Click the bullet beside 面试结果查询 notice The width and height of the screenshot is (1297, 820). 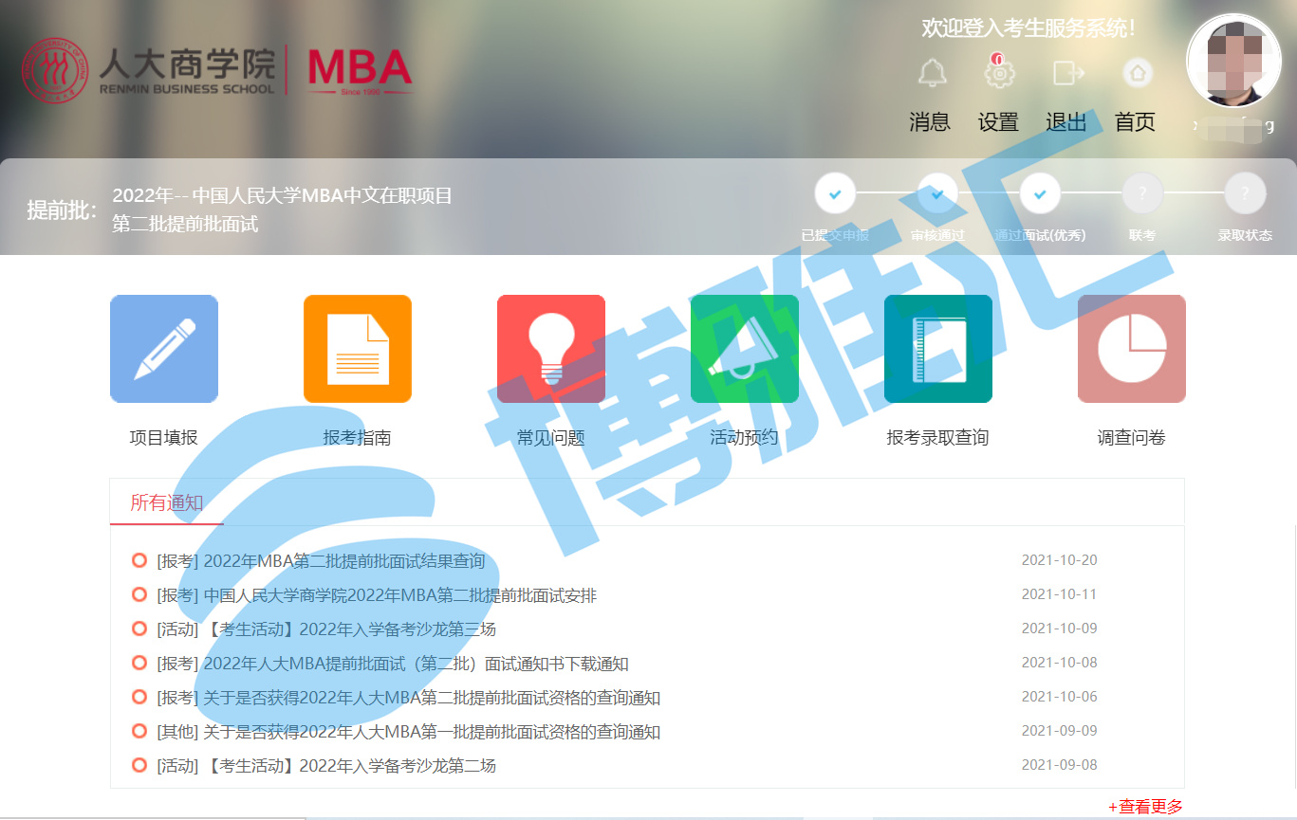click(139, 560)
